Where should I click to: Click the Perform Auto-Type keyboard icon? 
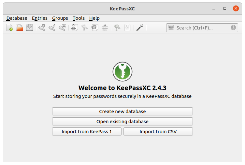tap(105, 28)
